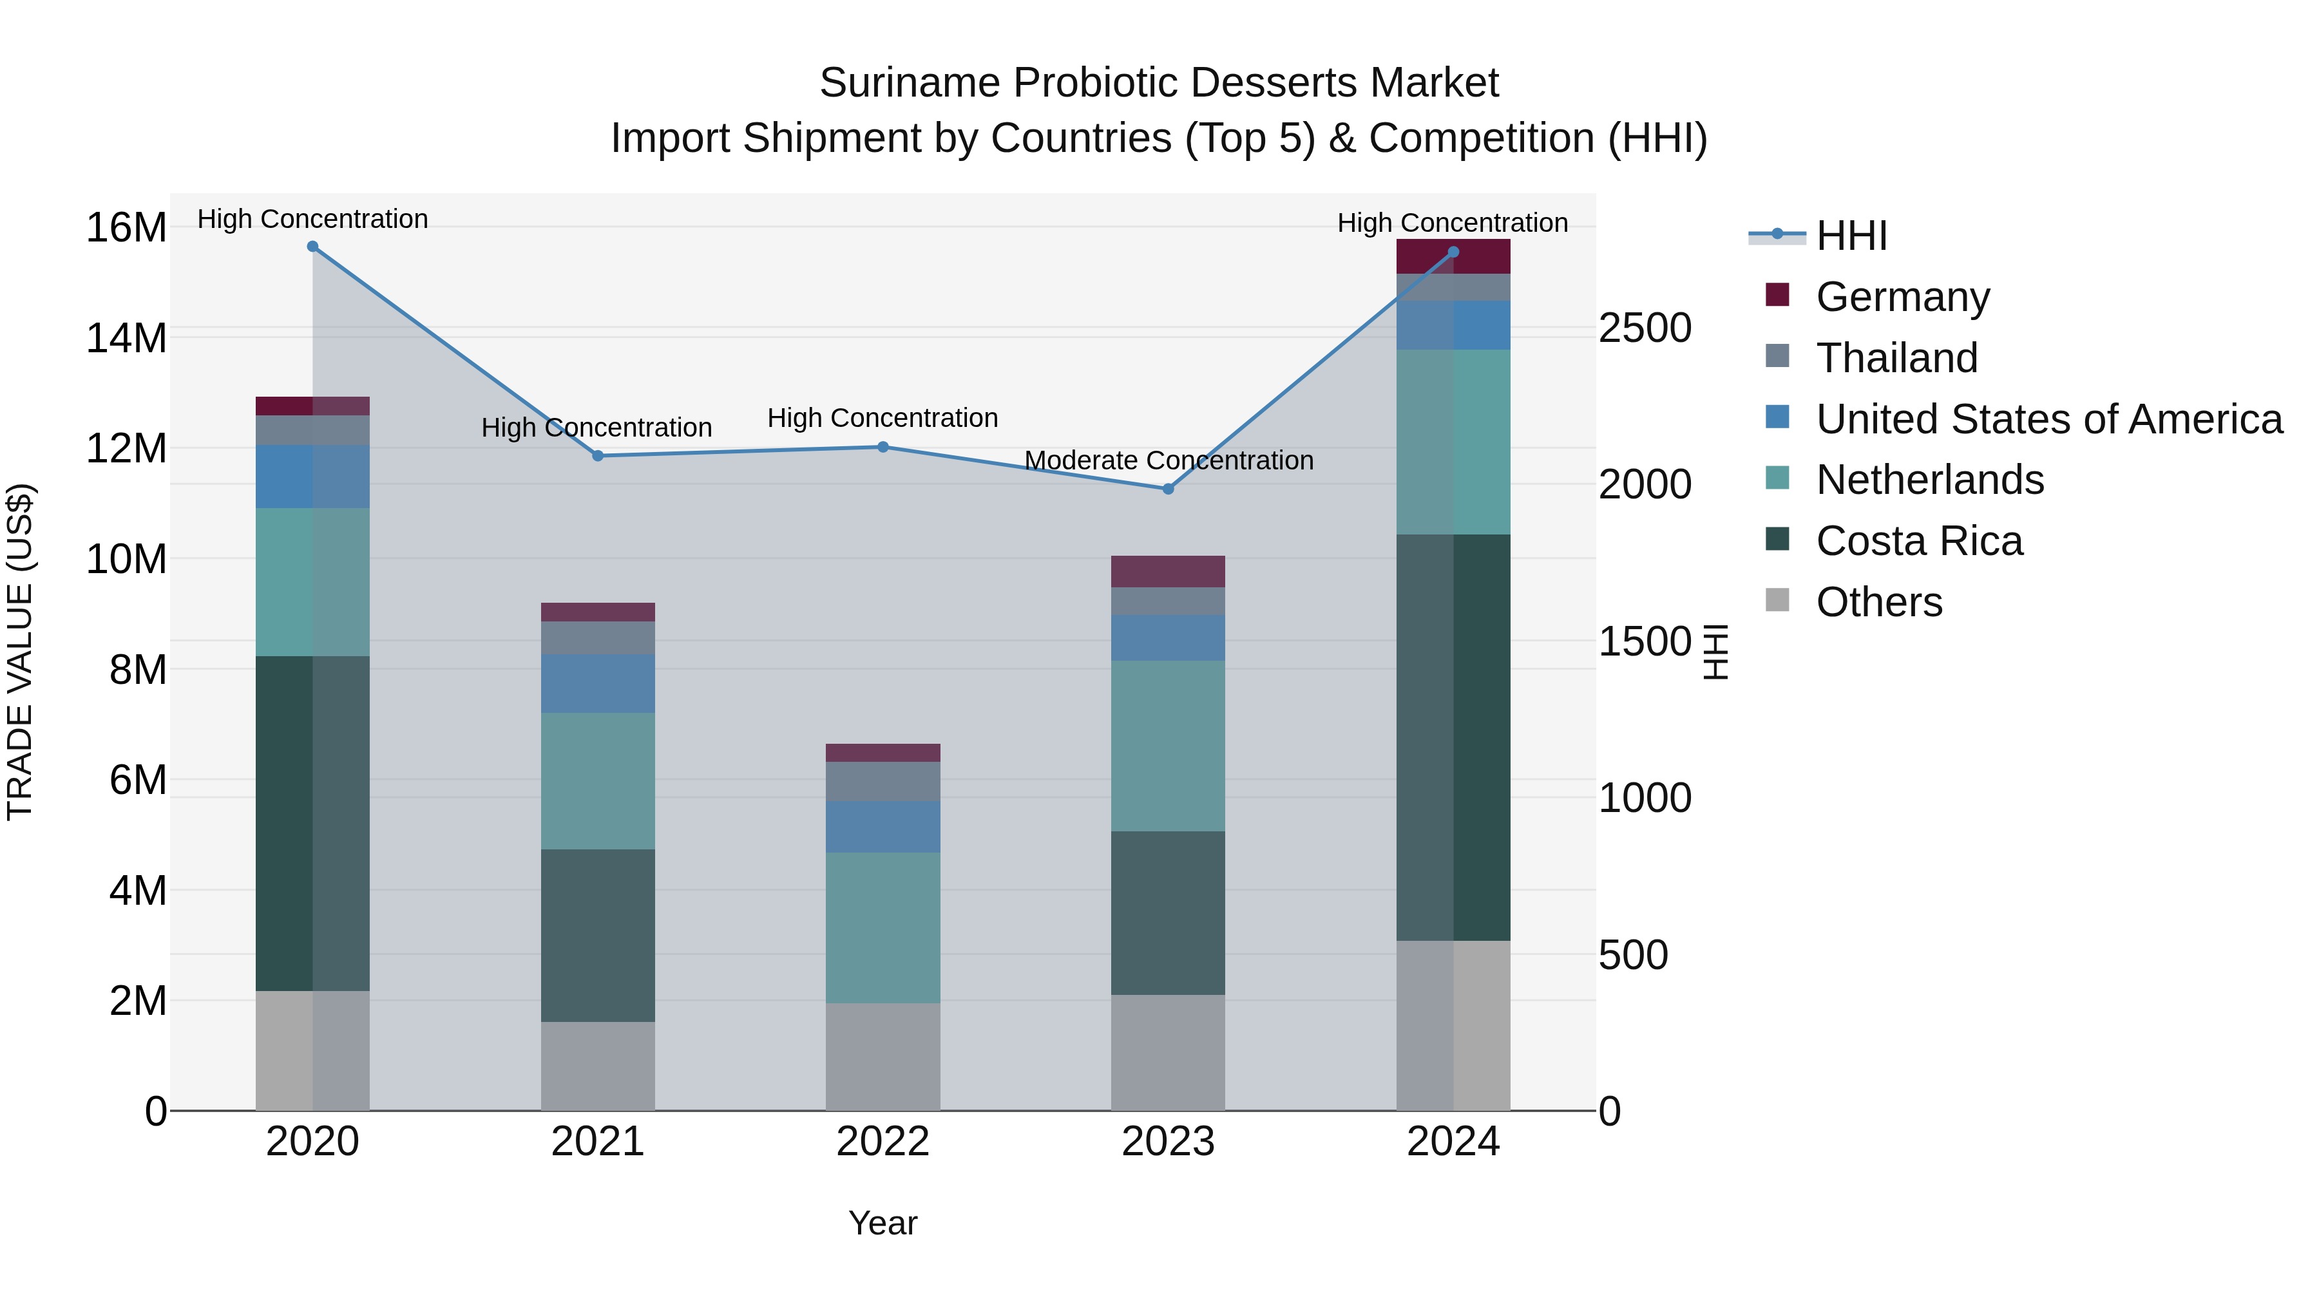Click the Costa Rica legend label
This screenshot has height=1304, width=2319.
[1920, 541]
